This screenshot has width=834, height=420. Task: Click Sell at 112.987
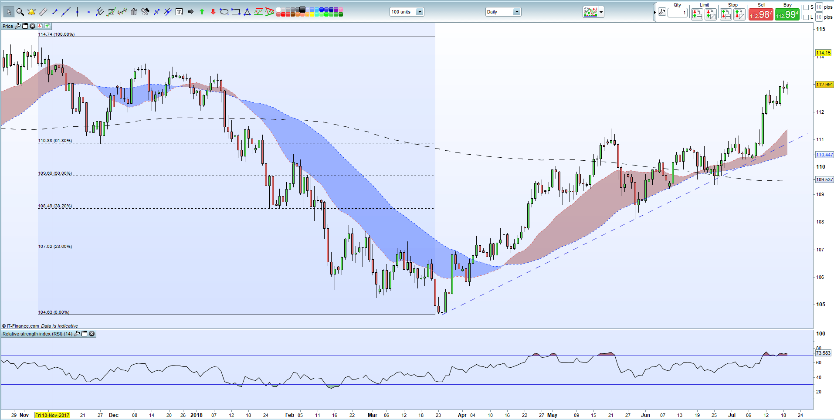click(x=761, y=14)
